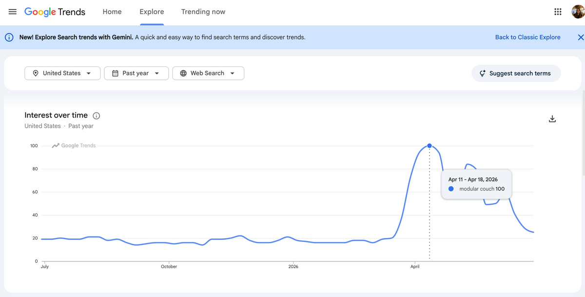
Task: Download the interest over time chart
Action: pos(552,119)
